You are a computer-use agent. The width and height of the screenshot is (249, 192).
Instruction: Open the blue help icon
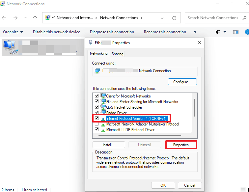click(247, 32)
